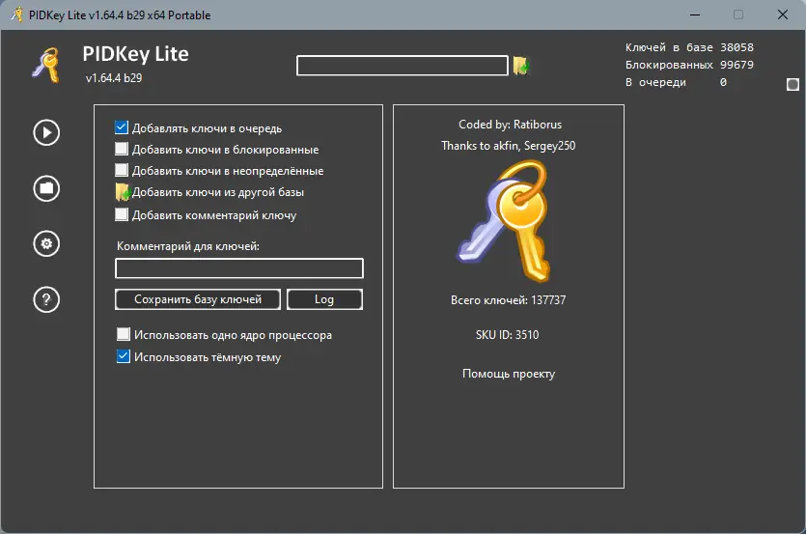Click the 'SKU ID: 3510' text
The height and width of the screenshot is (534, 806).
[508, 335]
